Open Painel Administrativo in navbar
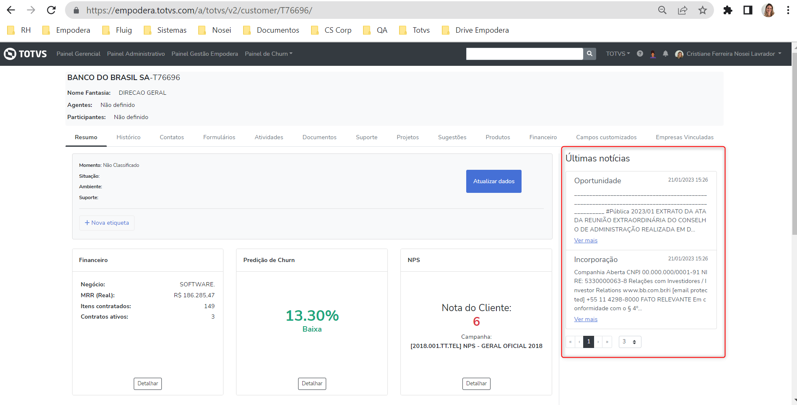The width and height of the screenshot is (797, 405). [x=136, y=54]
